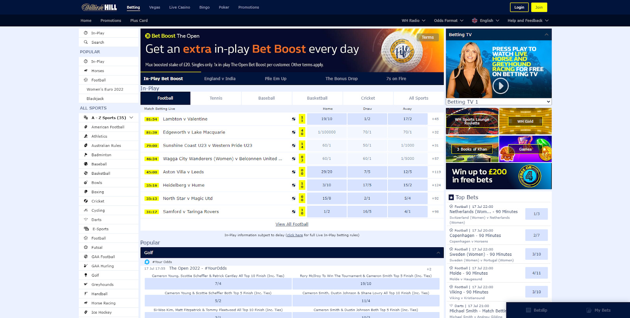Open the English language dropdown
Screen dimensions: 630x318
pos(485,20)
